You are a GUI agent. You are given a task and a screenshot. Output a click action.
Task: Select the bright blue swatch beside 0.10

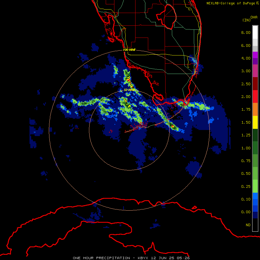point(255,196)
